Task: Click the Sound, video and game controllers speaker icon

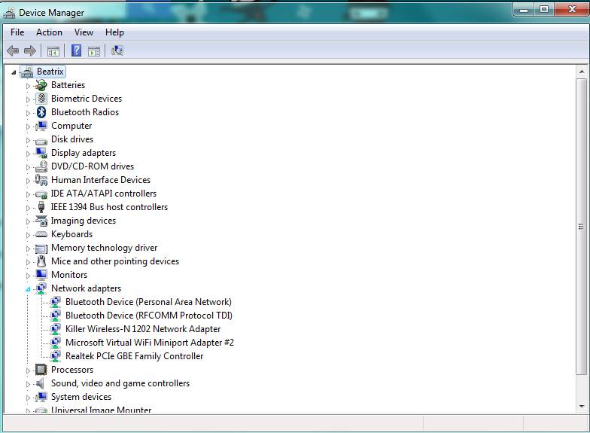Action: click(41, 383)
